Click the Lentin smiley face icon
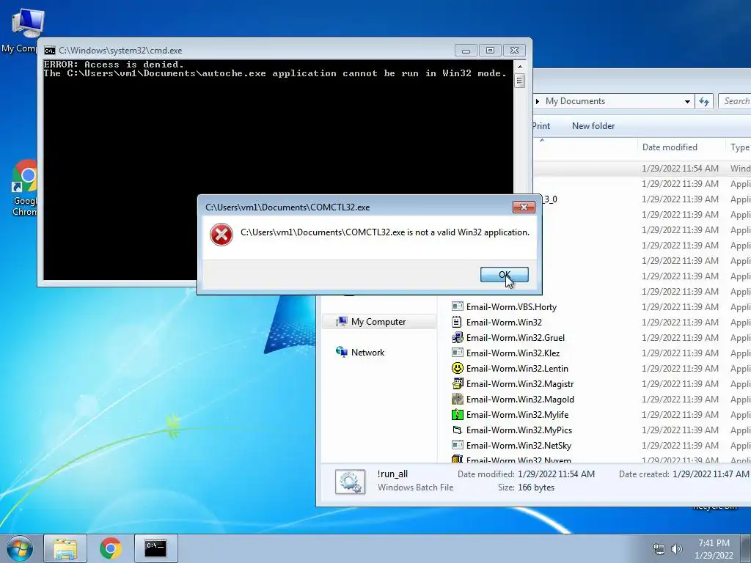The width and height of the screenshot is (751, 563). coord(458,368)
